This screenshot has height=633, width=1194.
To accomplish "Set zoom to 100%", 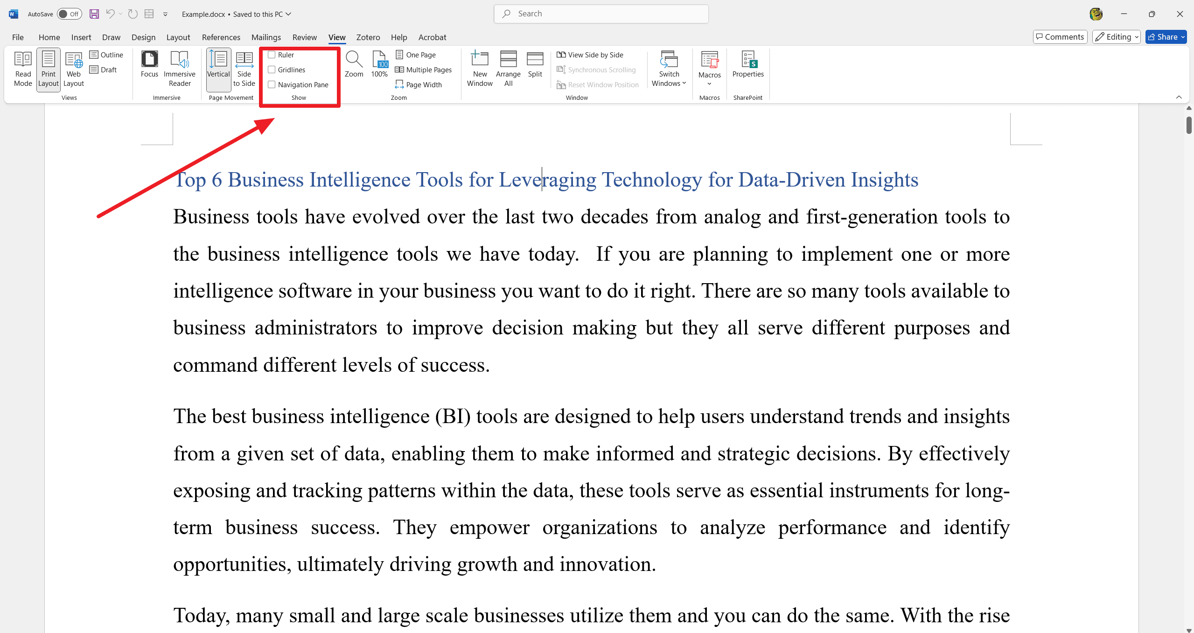I will [379, 64].
